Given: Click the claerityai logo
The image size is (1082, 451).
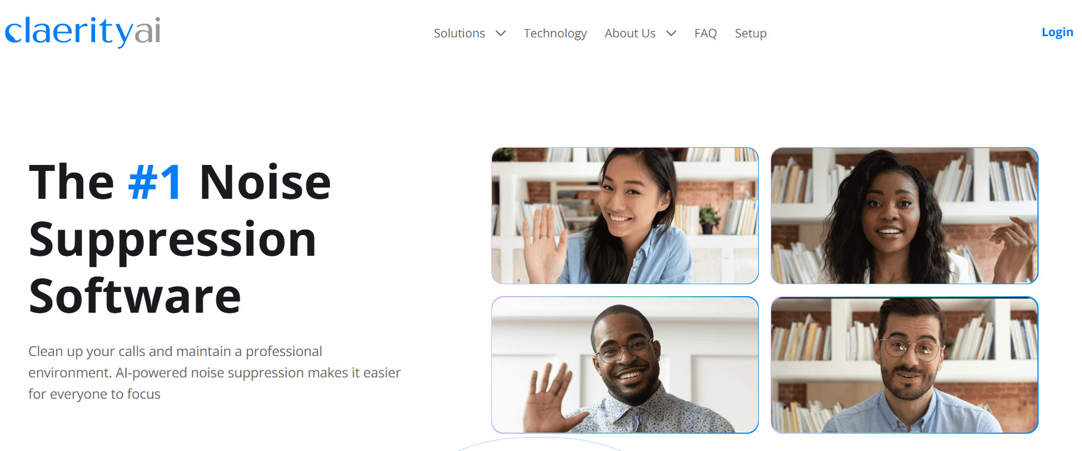Looking at the screenshot, I should (x=83, y=31).
